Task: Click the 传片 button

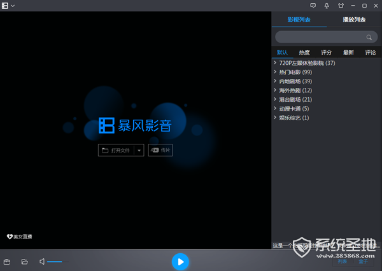Action: click(x=160, y=150)
